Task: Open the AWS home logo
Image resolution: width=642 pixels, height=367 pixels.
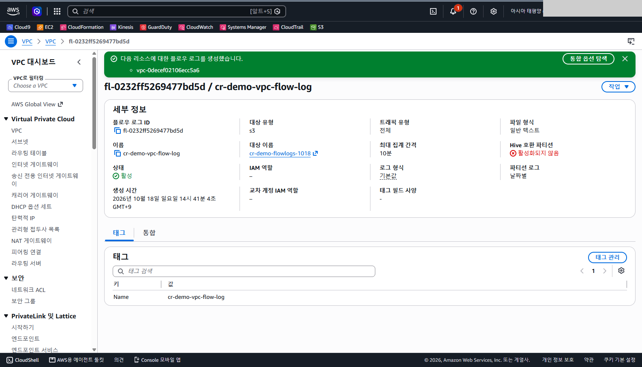Action: pyautogui.click(x=13, y=11)
